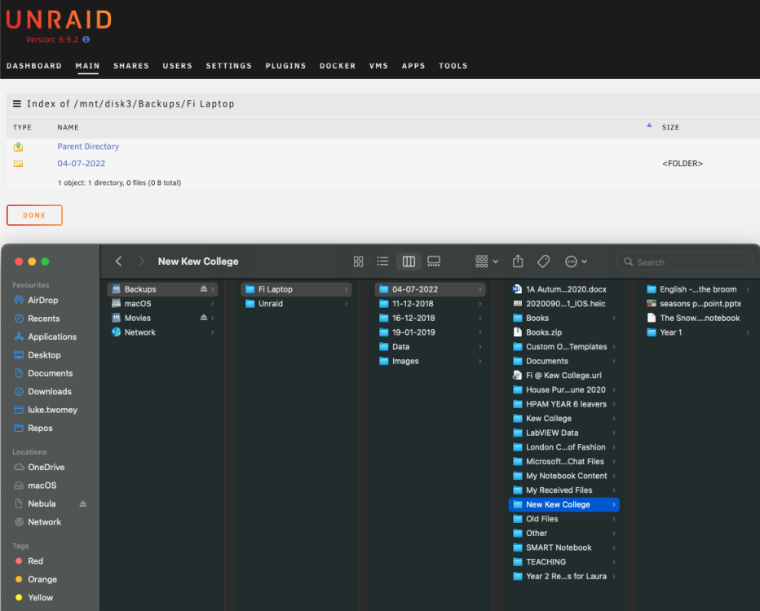Screen dimensions: 760x611
Task: Open the Shares tab in Unraid
Action: coord(130,66)
